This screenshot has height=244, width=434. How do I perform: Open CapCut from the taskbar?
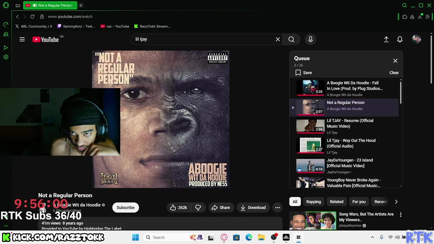coord(299,237)
